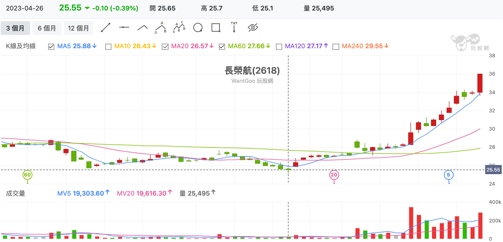Click the tallest red volume bar
503x242 pixels.
coord(411,223)
